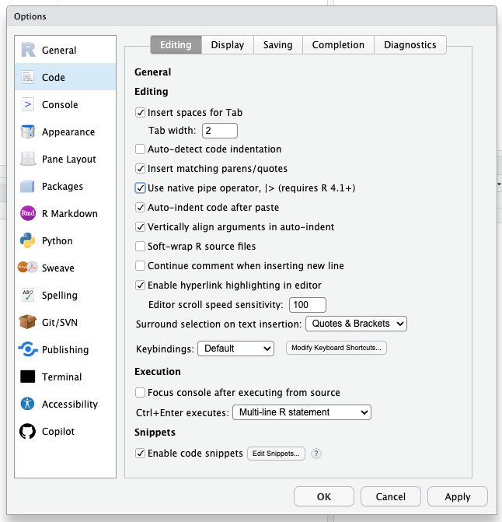The width and height of the screenshot is (502, 522).
Task: Open R Markdown Rmd icon
Action: [28, 213]
